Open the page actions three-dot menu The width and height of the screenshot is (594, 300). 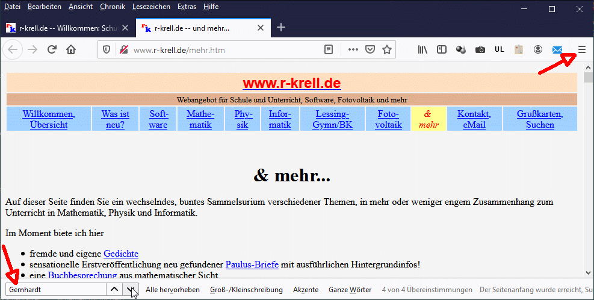[x=353, y=50]
